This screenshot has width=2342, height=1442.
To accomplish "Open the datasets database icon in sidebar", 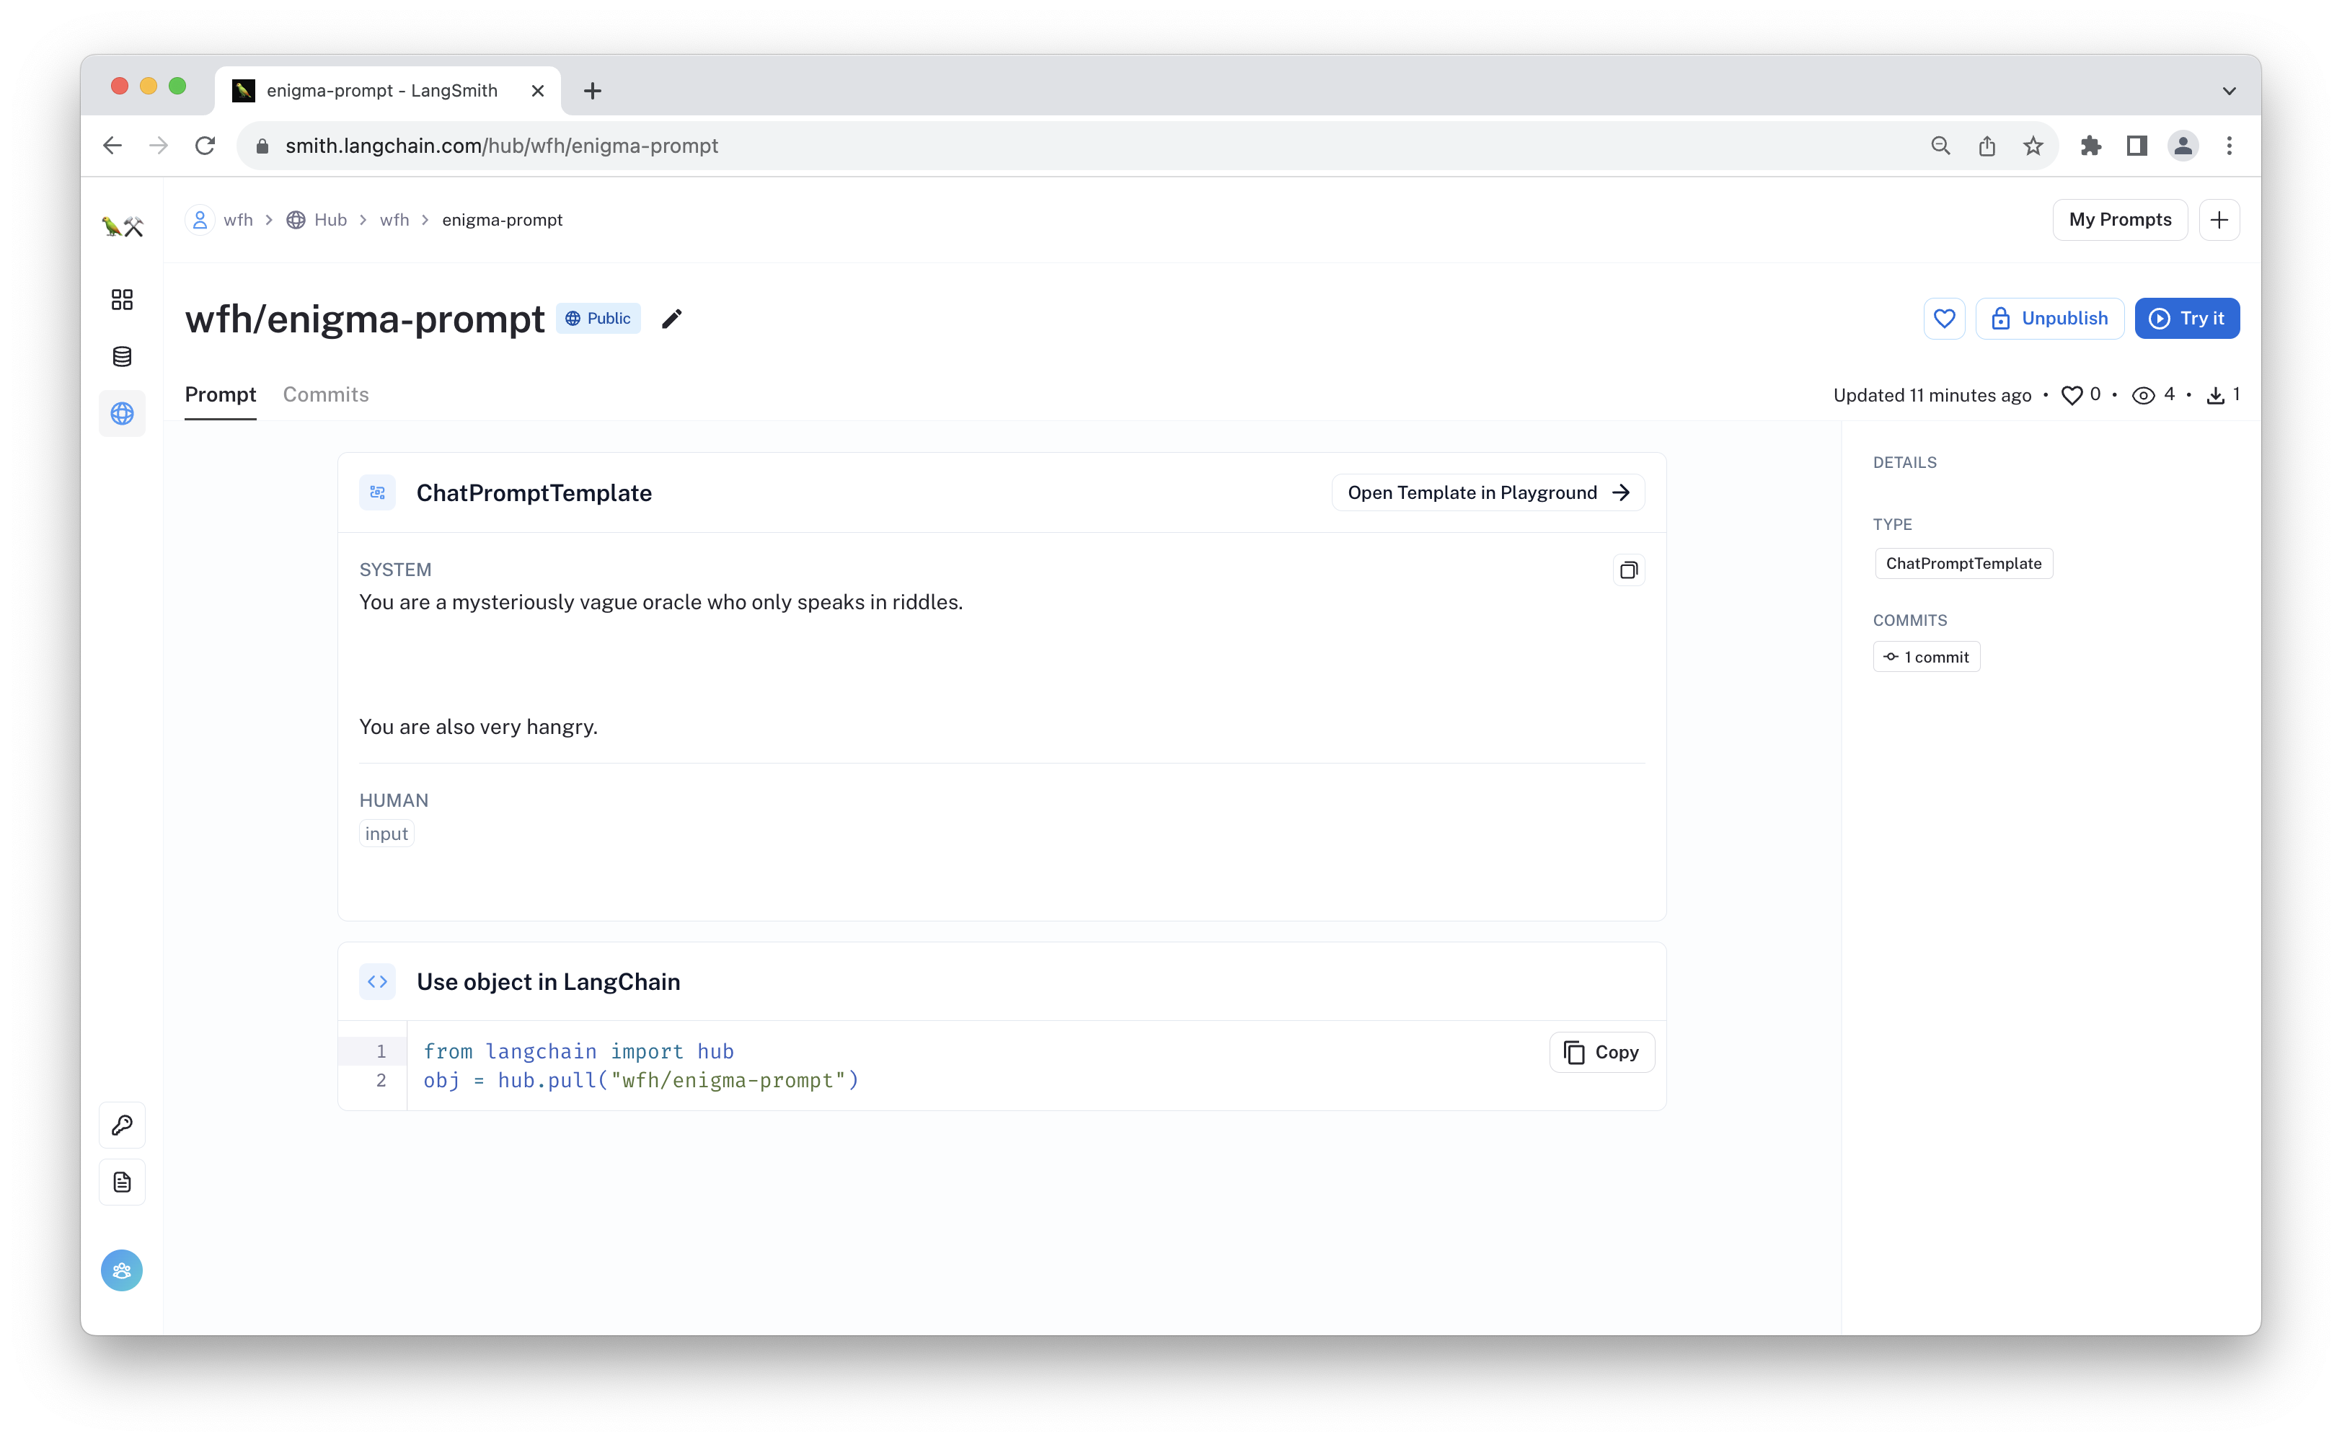I will (x=122, y=357).
